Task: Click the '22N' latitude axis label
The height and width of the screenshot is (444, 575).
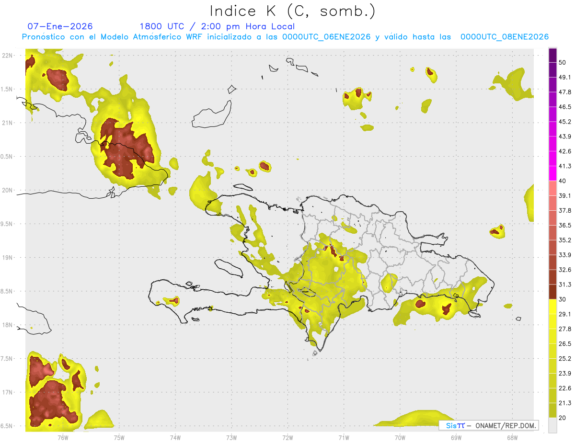Action: (7, 56)
